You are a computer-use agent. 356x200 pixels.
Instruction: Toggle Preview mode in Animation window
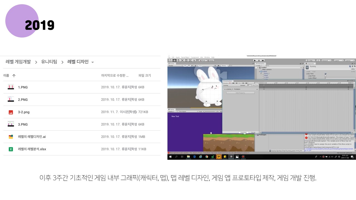[225, 83]
